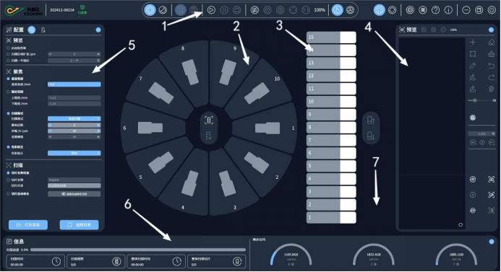Click the 0.001 value field in the preview tool panel
This screenshot has width=501, height=272.
coord(481,133)
